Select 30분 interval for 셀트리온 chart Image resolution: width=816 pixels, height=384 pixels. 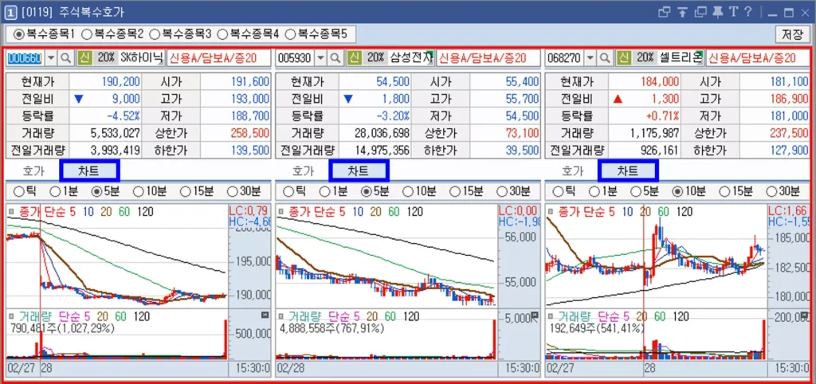pos(771,191)
